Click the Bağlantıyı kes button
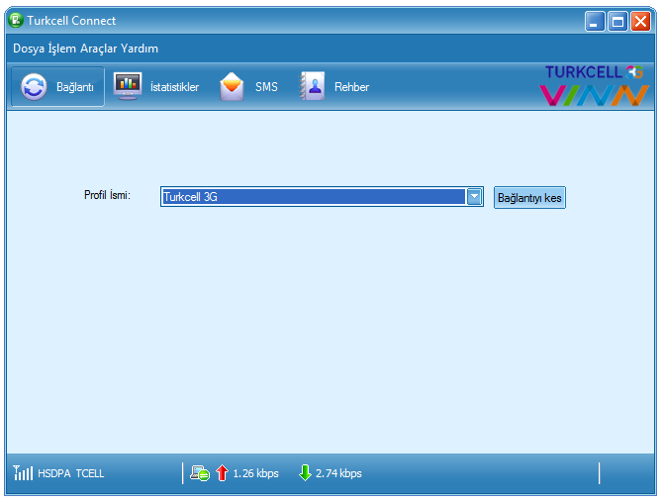This screenshot has width=662, height=502. [529, 198]
